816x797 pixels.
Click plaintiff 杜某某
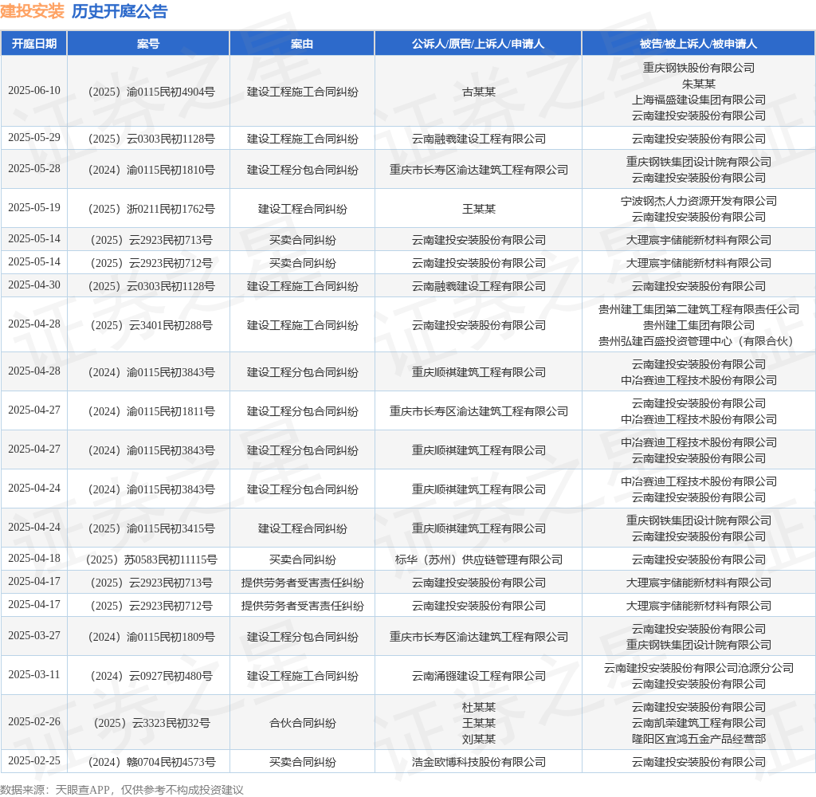(478, 707)
